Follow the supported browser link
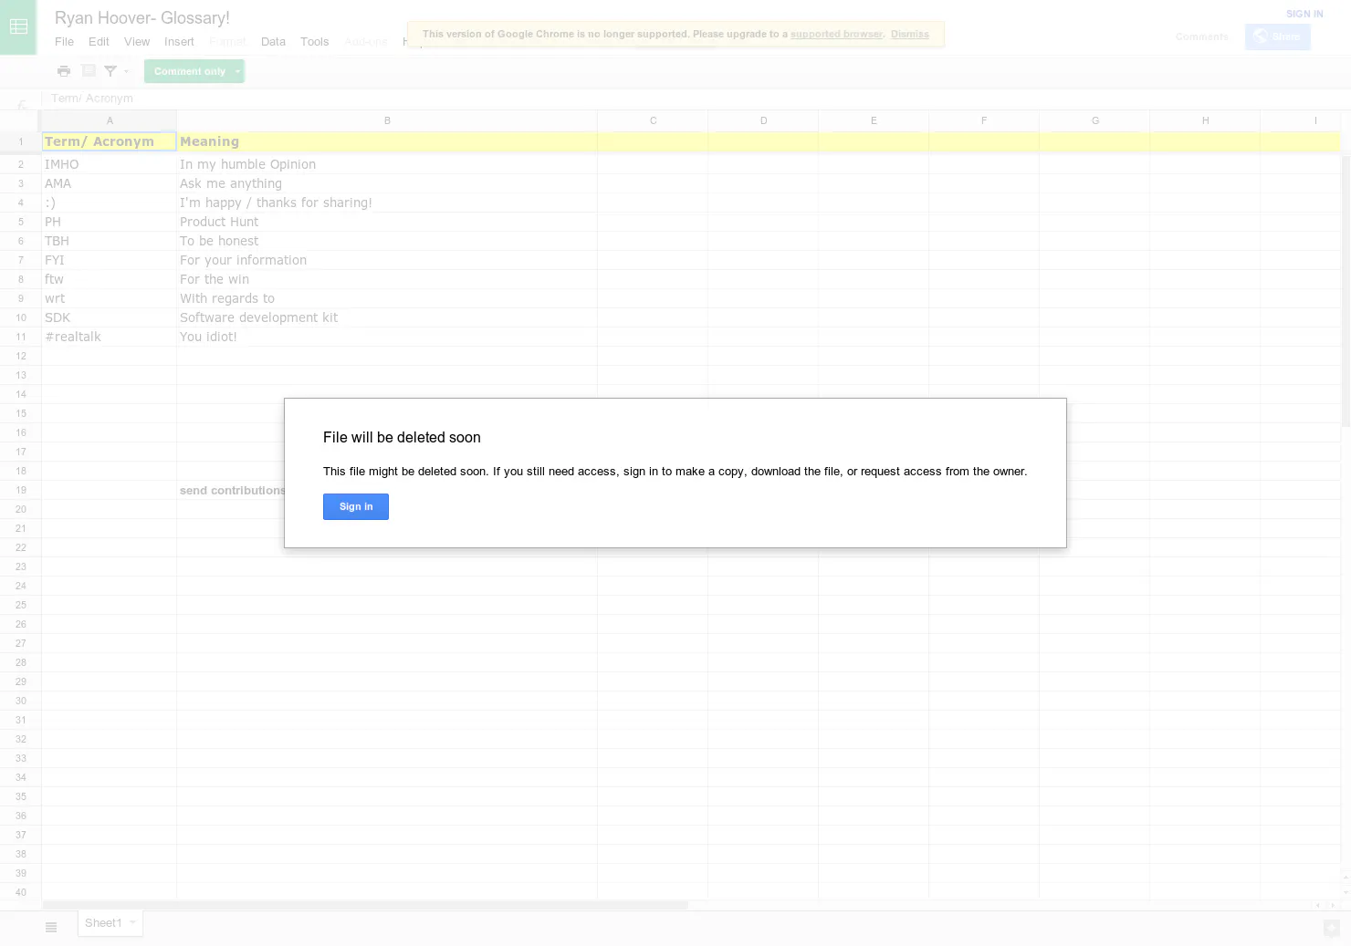This screenshot has width=1351, height=946. click(x=836, y=34)
